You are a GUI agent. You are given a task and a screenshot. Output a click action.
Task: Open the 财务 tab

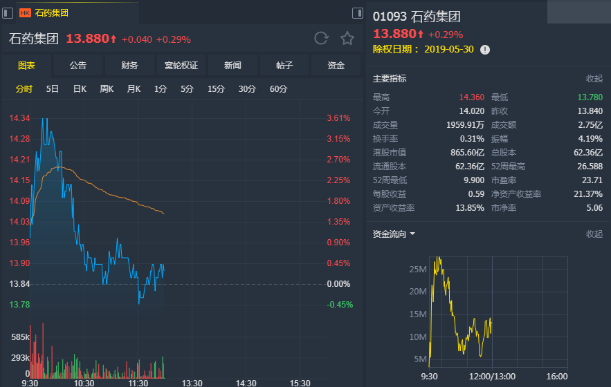click(129, 66)
